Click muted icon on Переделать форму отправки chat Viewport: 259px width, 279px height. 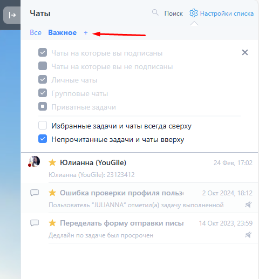click(248, 235)
